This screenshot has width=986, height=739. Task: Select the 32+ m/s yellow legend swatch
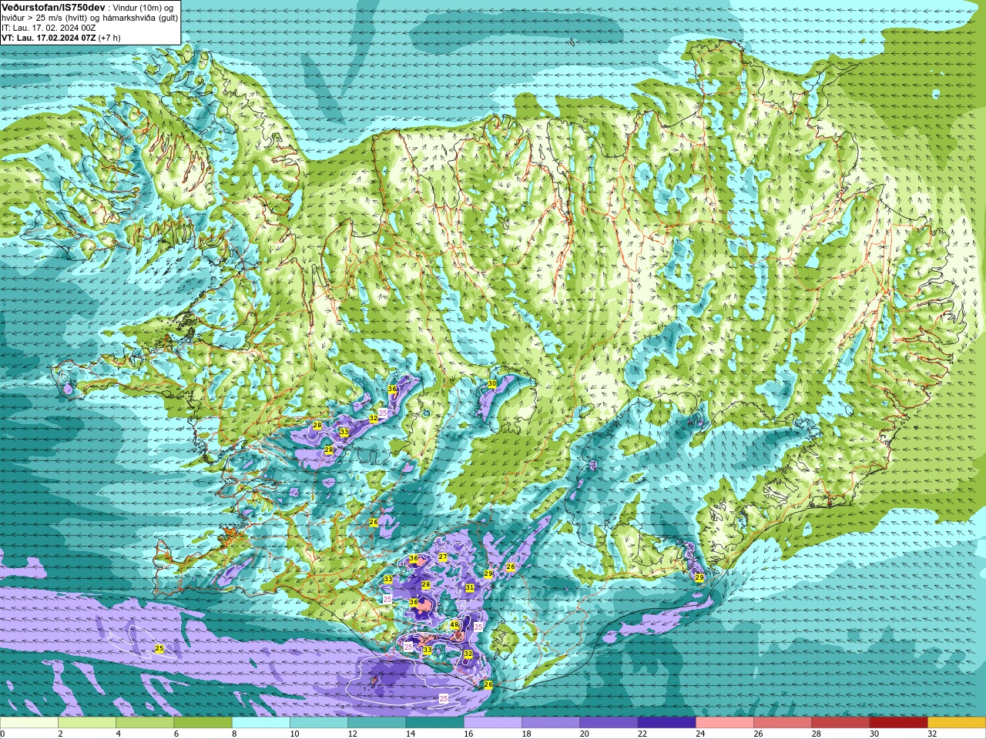[957, 723]
